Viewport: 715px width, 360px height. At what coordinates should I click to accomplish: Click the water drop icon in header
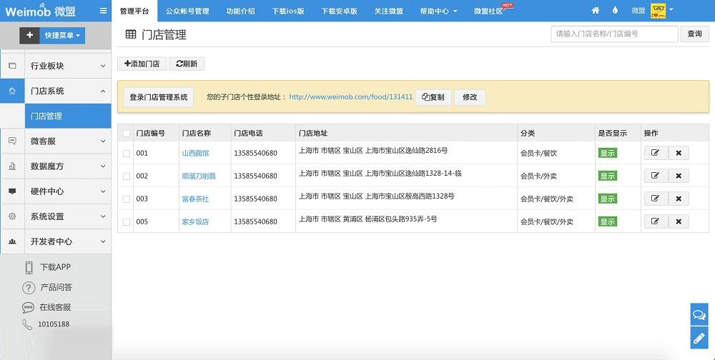point(615,11)
